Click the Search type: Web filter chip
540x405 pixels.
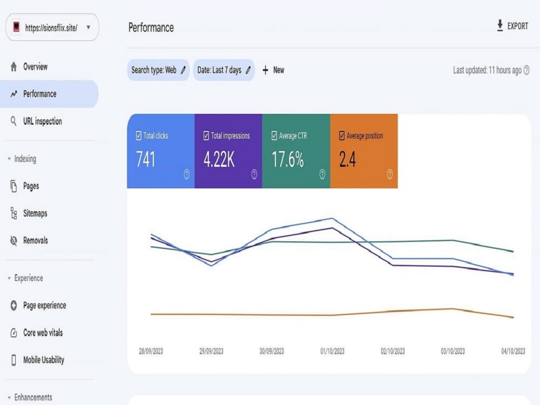[x=158, y=70]
